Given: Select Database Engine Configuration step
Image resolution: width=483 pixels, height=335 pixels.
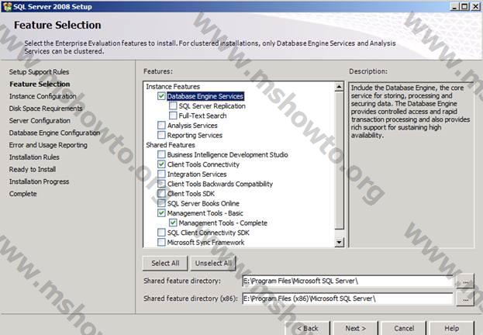Looking at the screenshot, I should (x=54, y=133).
